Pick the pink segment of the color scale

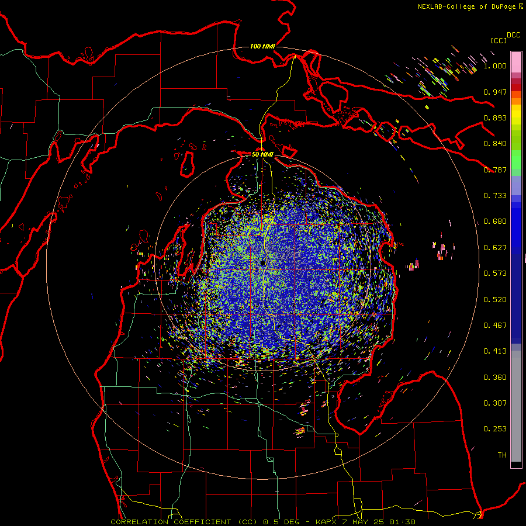[x=516, y=63]
